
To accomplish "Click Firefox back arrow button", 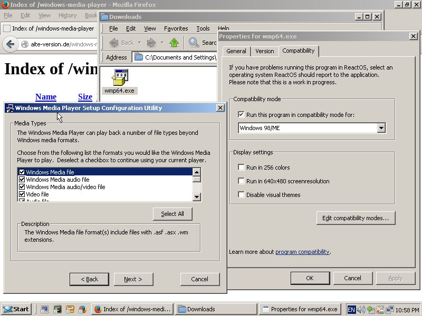I will [10, 44].
